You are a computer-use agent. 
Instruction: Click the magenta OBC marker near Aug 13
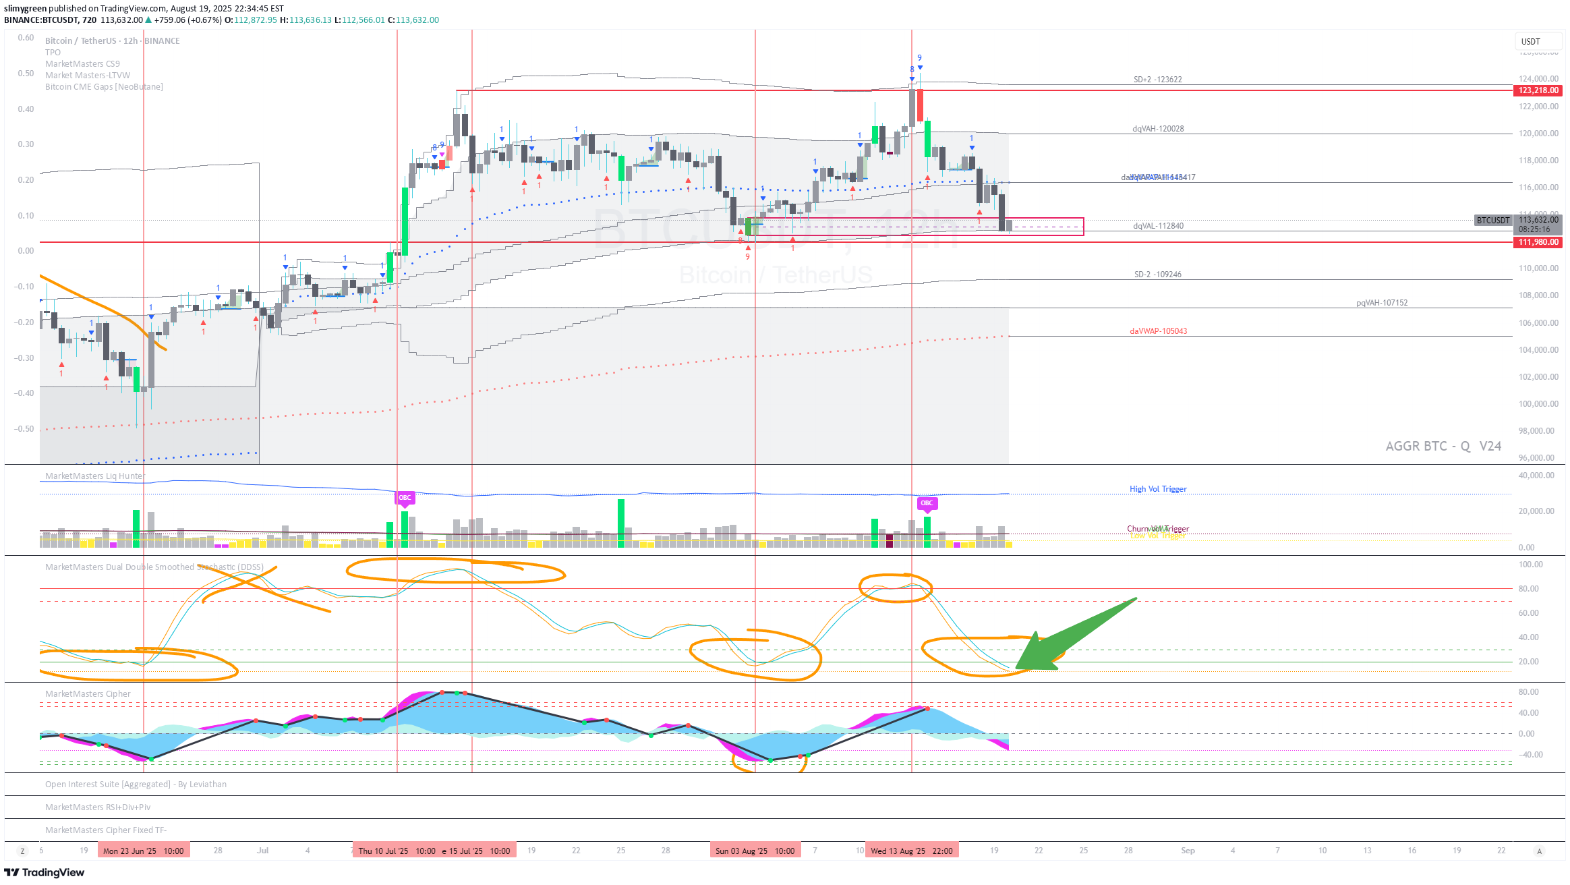coord(927,503)
